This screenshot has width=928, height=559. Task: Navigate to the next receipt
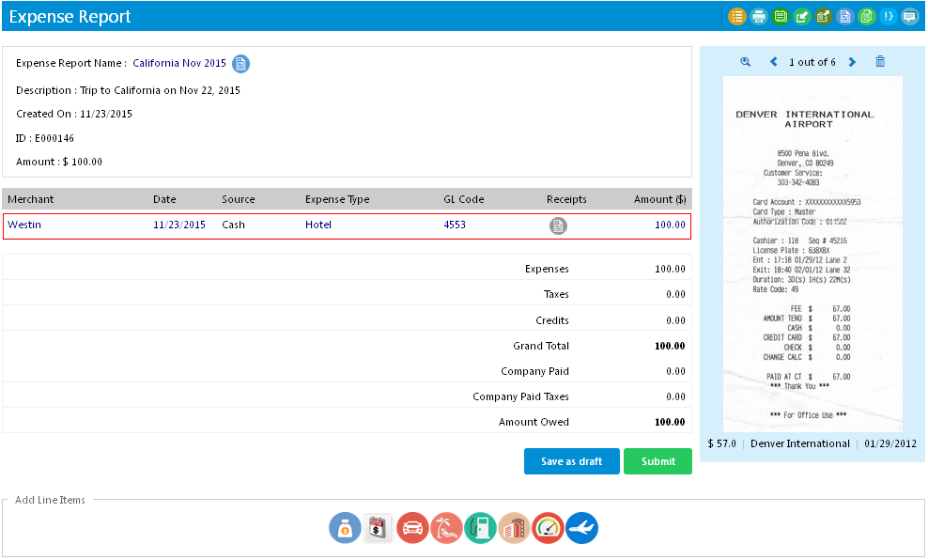tap(852, 61)
